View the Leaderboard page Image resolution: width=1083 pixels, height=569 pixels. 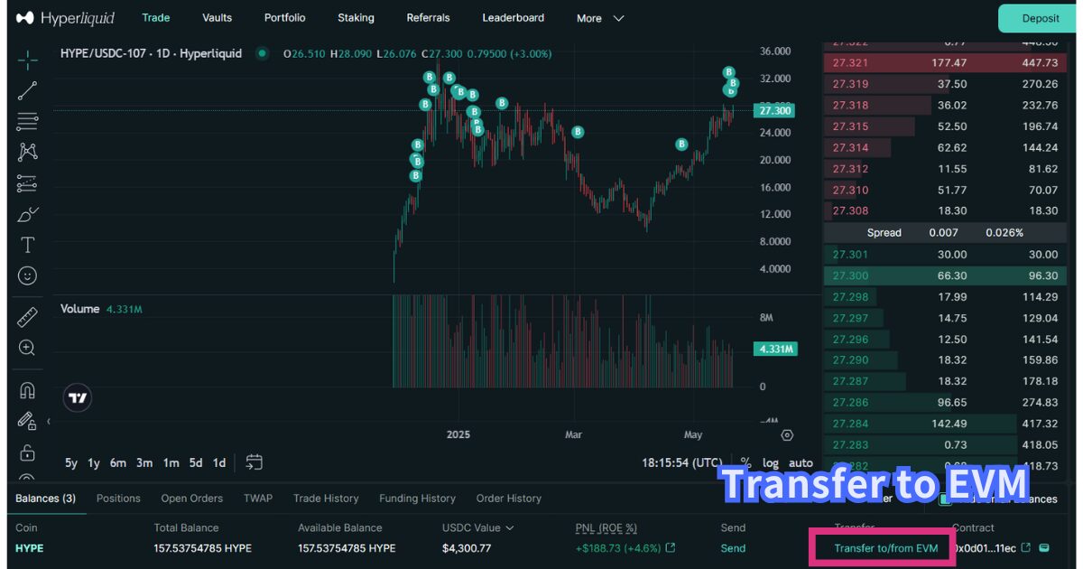tap(514, 18)
